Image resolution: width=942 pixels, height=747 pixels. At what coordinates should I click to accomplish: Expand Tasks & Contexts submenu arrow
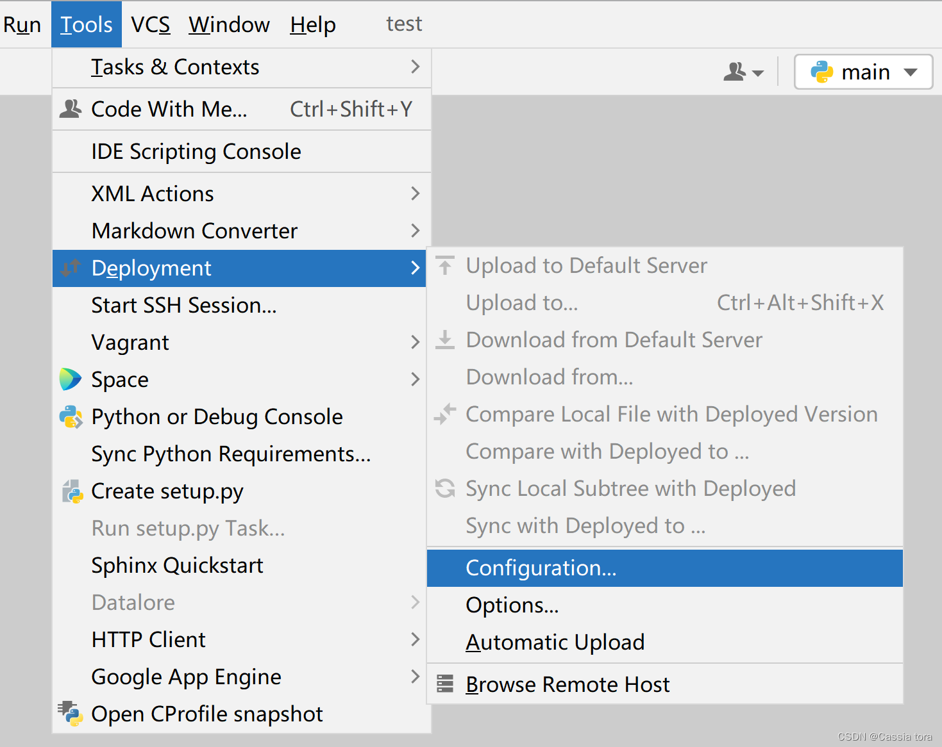(415, 67)
